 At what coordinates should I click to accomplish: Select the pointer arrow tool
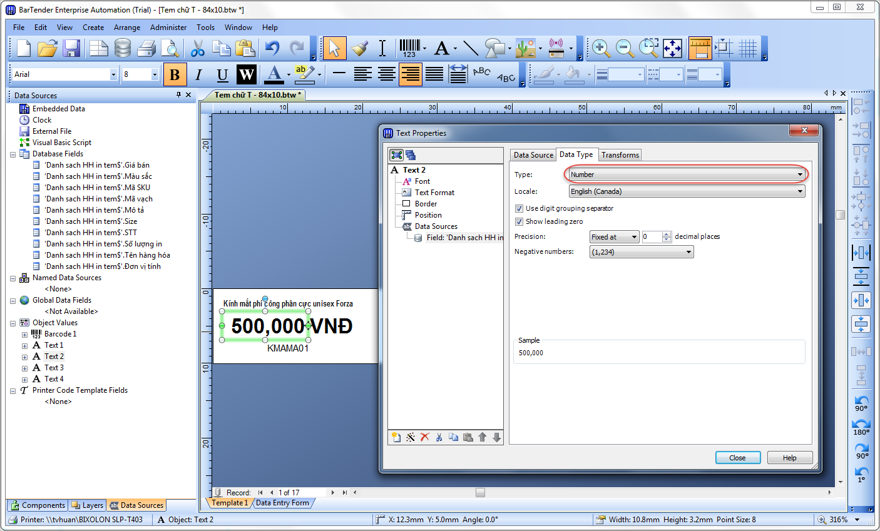[334, 48]
